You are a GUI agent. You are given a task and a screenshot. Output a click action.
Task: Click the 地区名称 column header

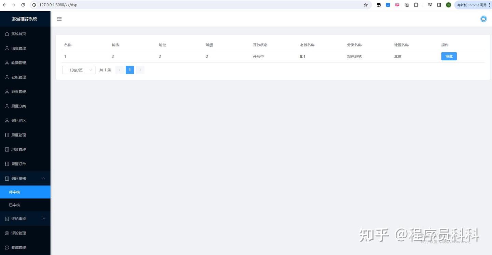pos(401,45)
